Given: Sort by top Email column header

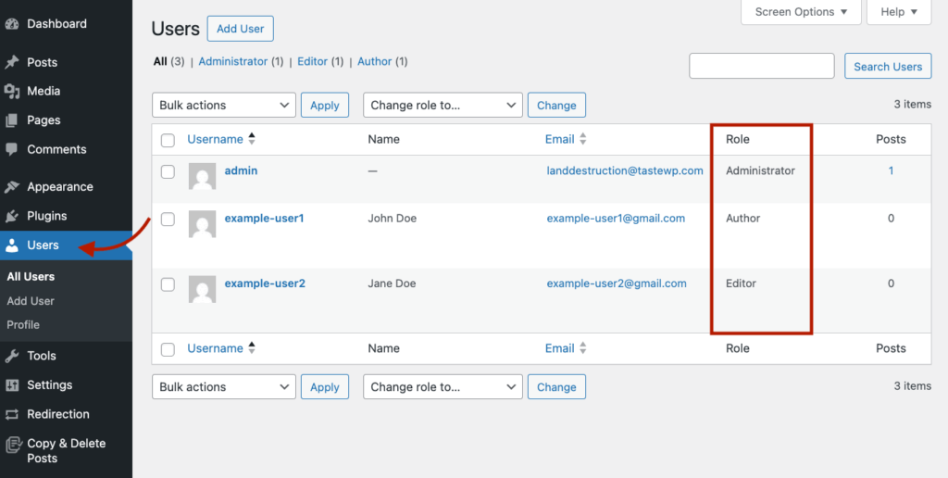Looking at the screenshot, I should pyautogui.click(x=559, y=139).
